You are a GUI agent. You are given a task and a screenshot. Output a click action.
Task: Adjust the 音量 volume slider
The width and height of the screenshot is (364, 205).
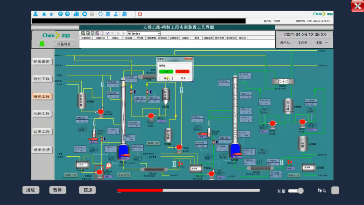tap(300, 191)
